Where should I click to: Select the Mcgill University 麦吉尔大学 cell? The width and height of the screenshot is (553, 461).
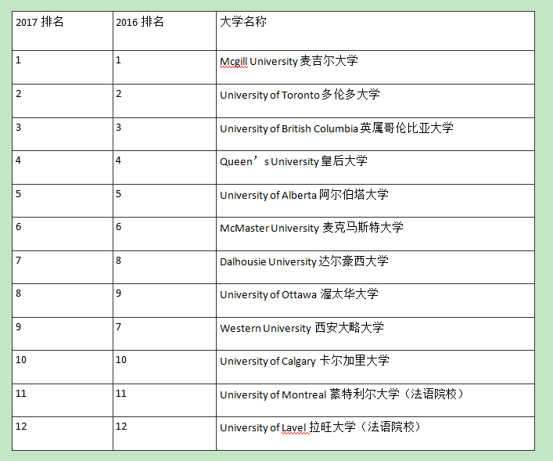[x=289, y=61]
